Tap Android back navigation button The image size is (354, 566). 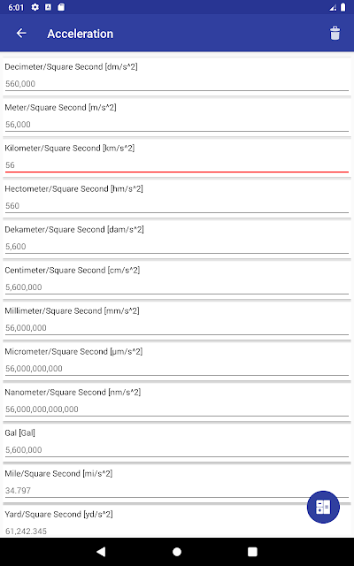click(101, 552)
